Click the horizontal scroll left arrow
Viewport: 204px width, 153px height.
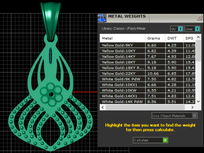[x=103, y=108]
